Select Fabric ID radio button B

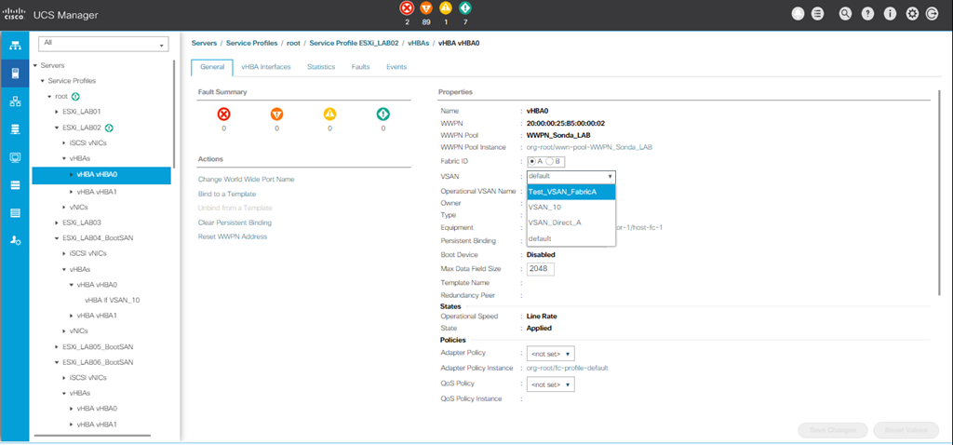(551, 161)
